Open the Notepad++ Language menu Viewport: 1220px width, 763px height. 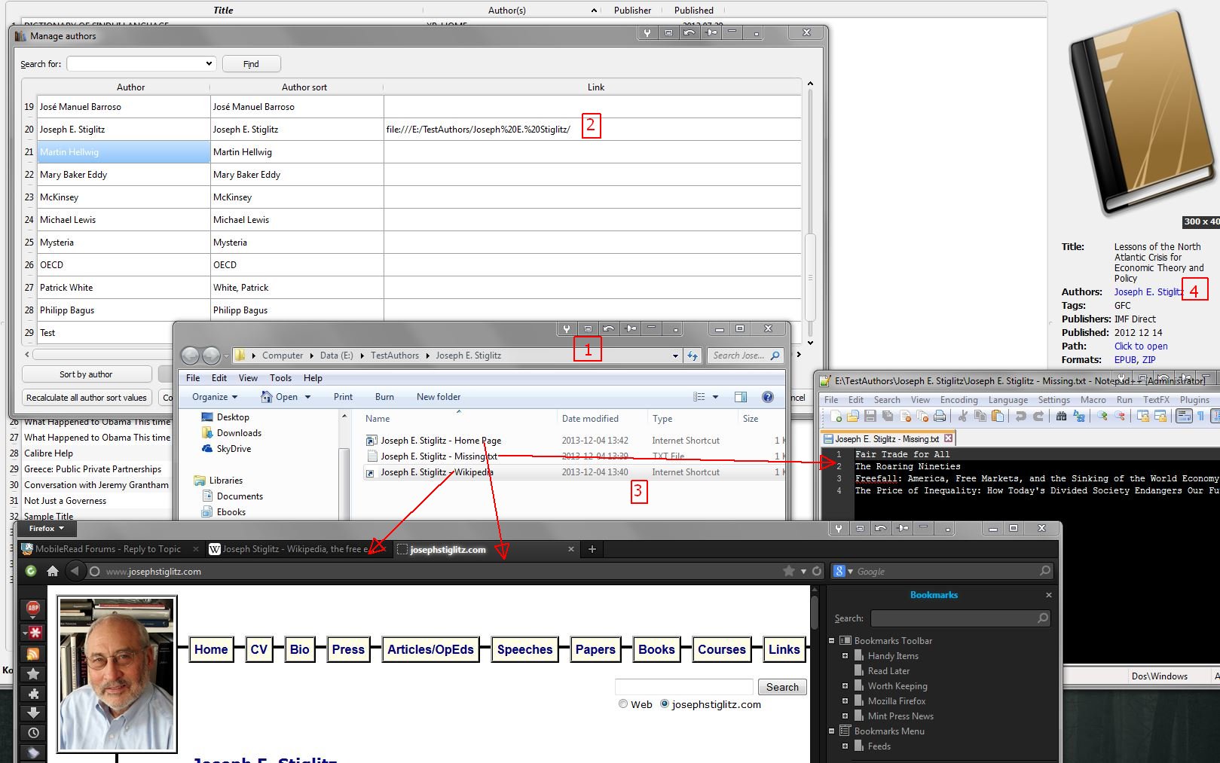[1008, 400]
